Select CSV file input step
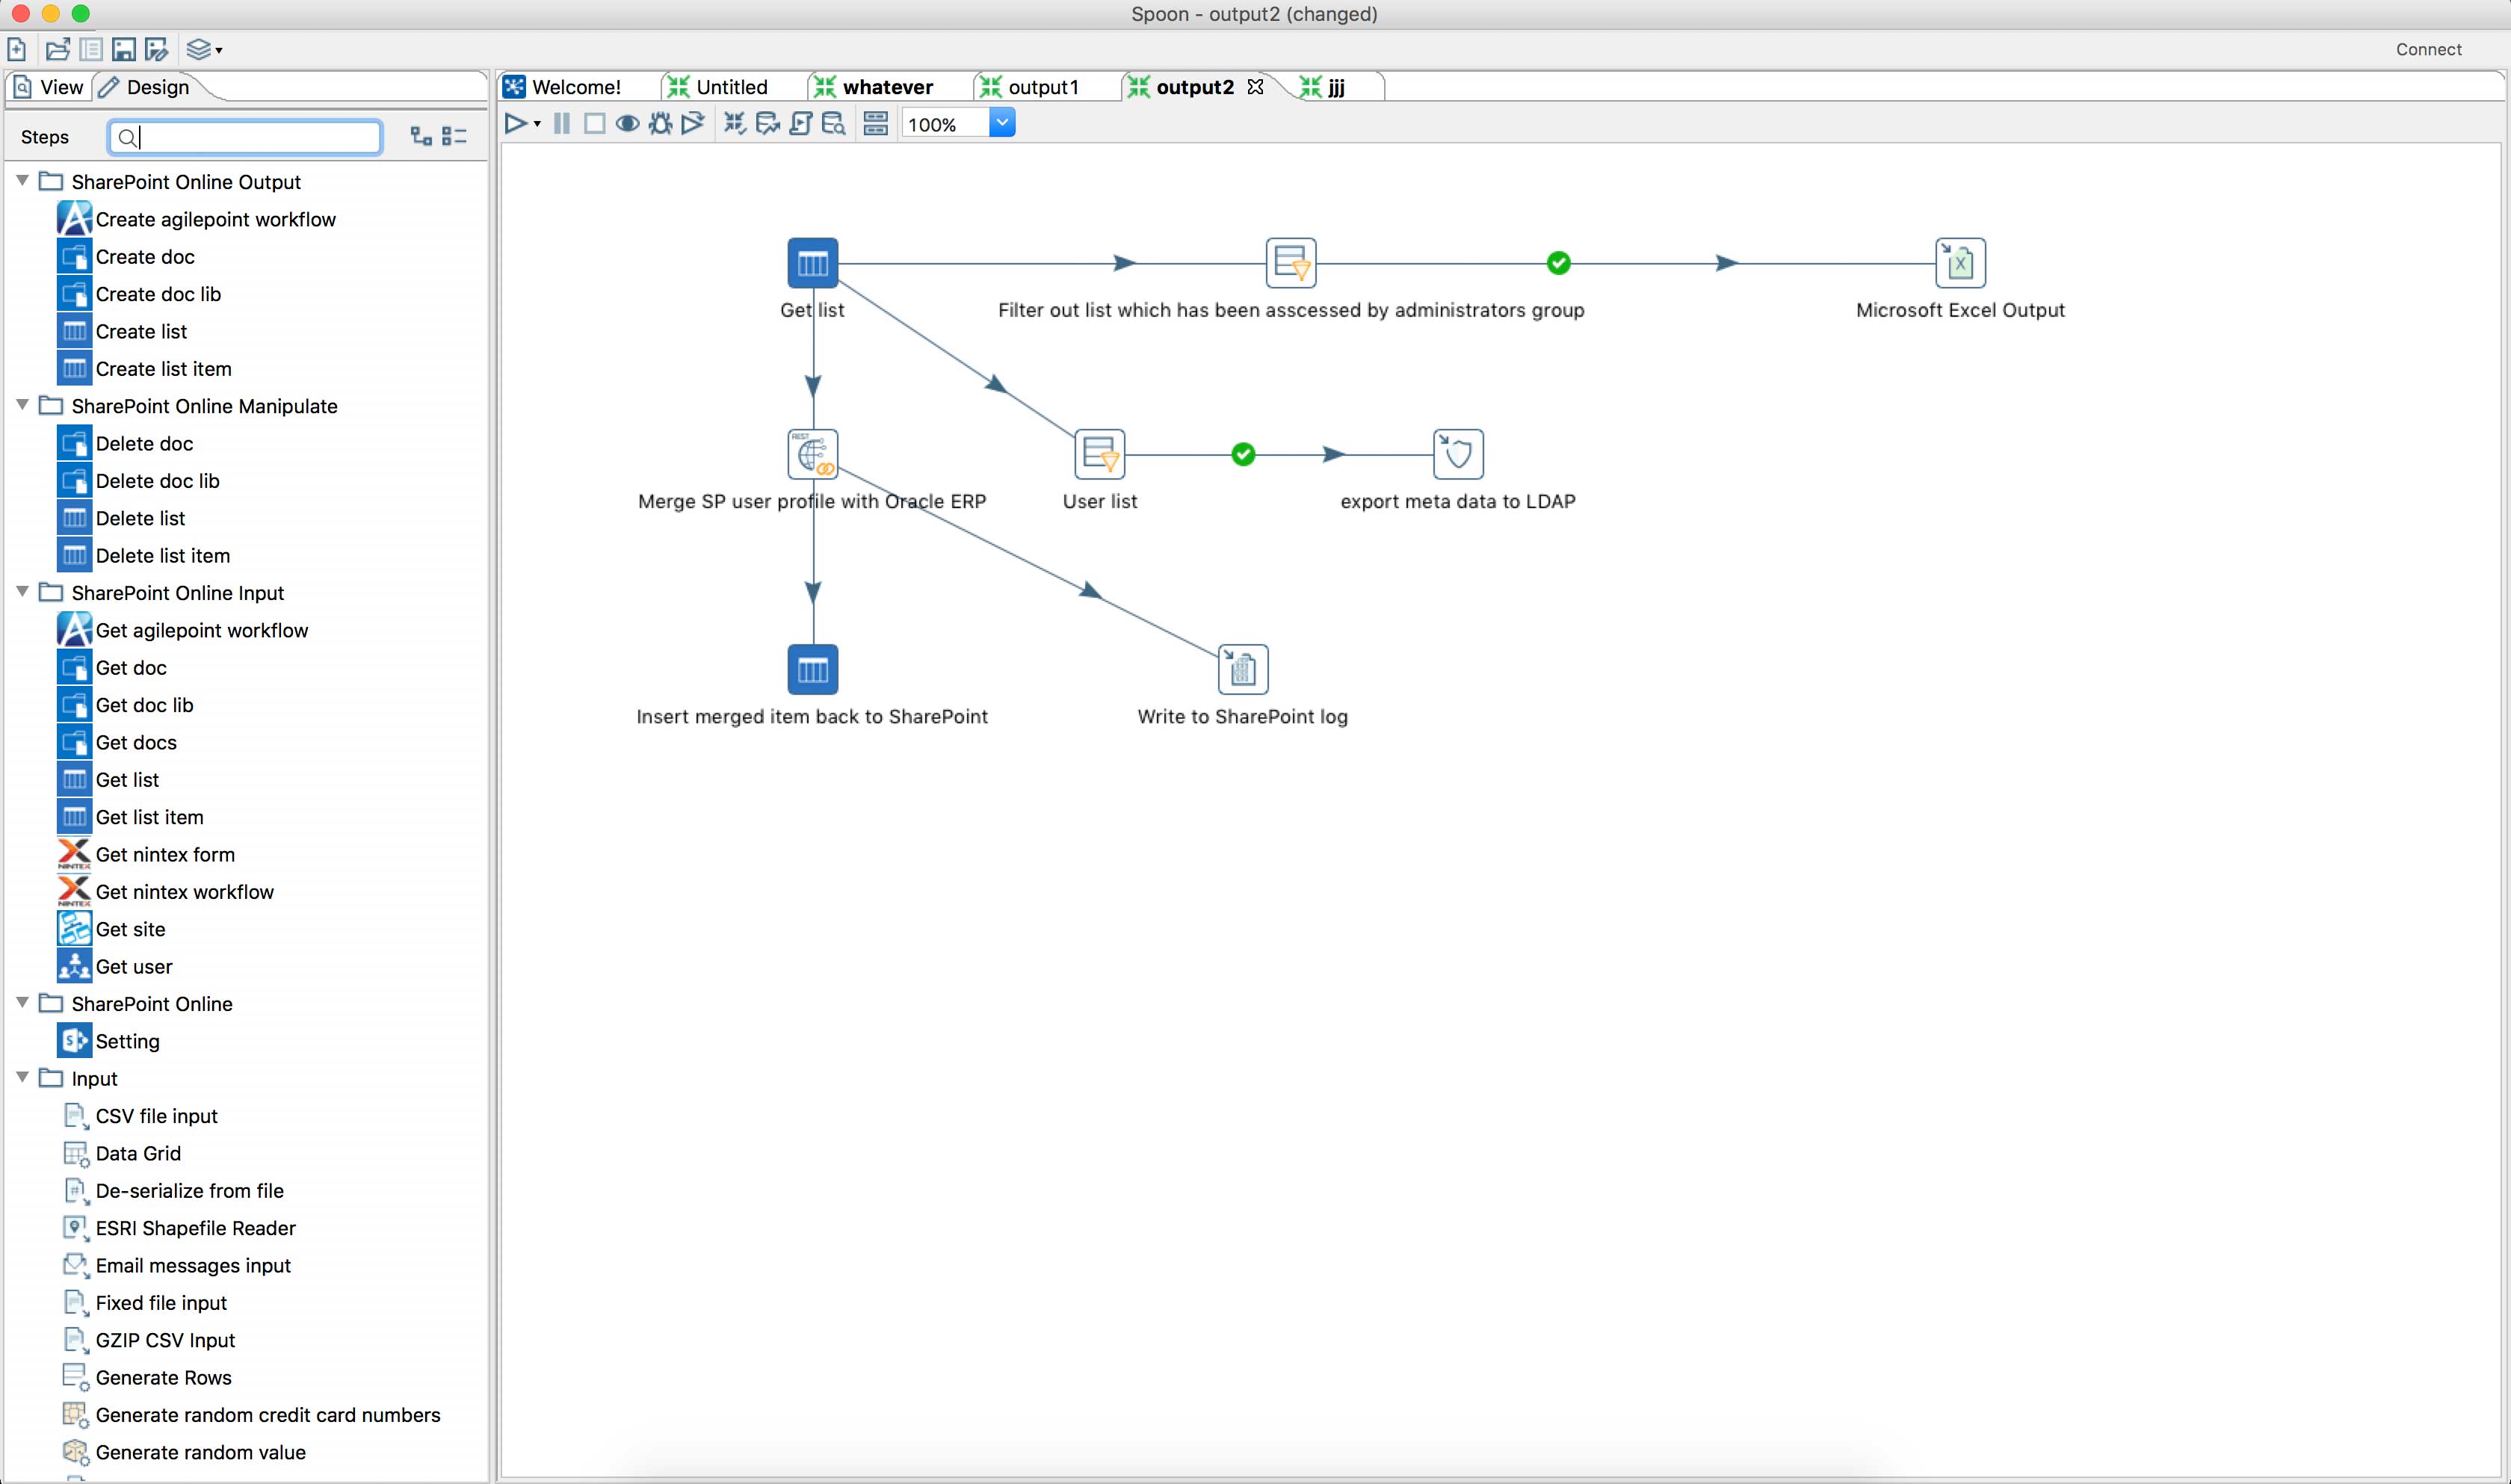 tap(140, 1116)
